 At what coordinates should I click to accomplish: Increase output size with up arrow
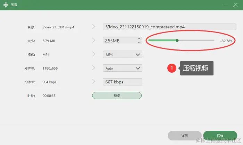(x=139, y=39)
